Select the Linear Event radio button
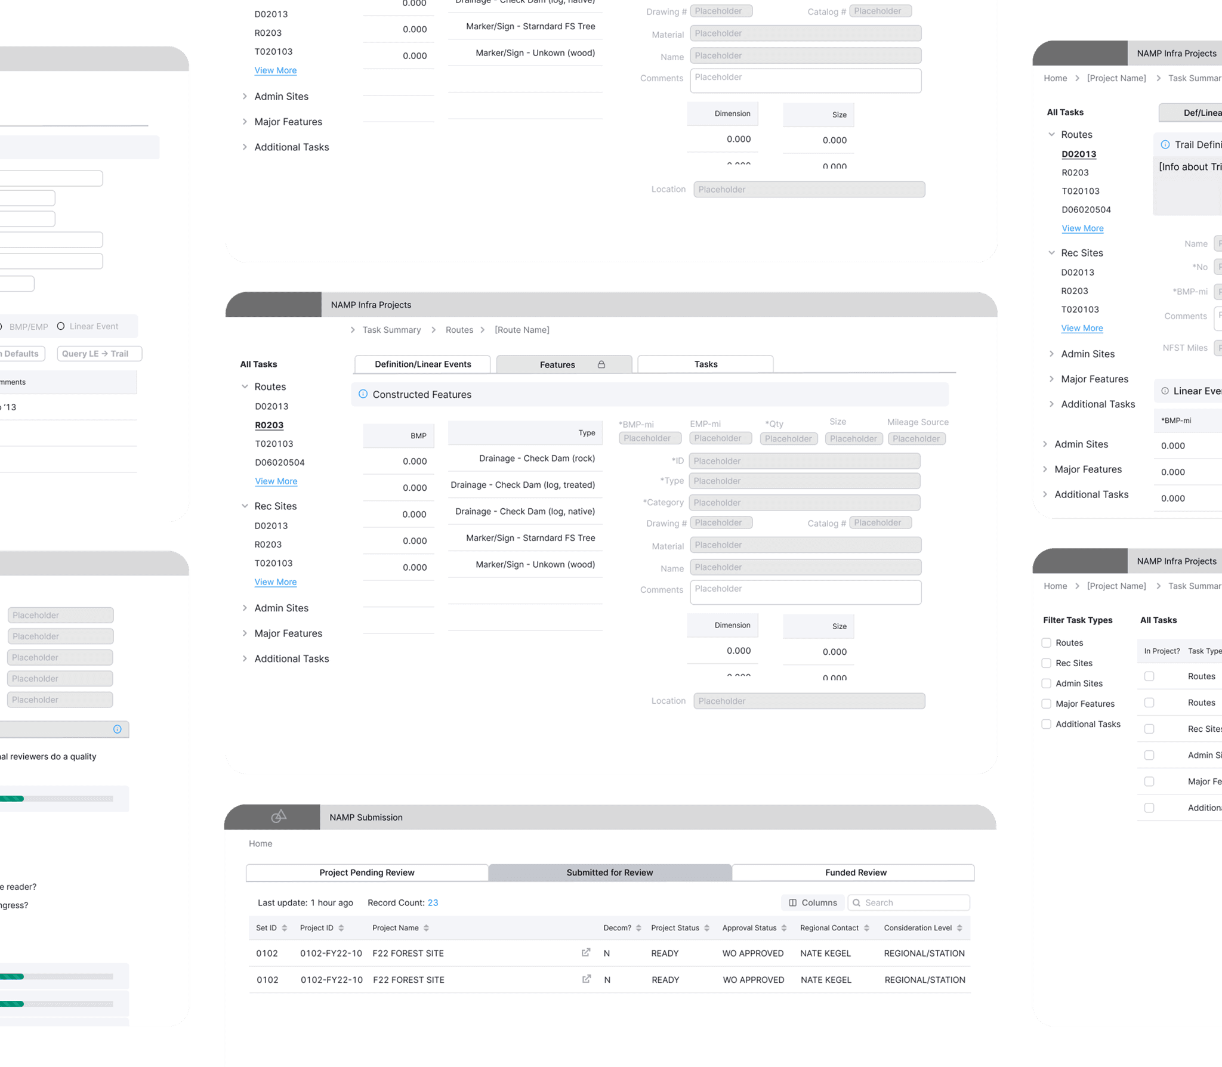 point(61,326)
